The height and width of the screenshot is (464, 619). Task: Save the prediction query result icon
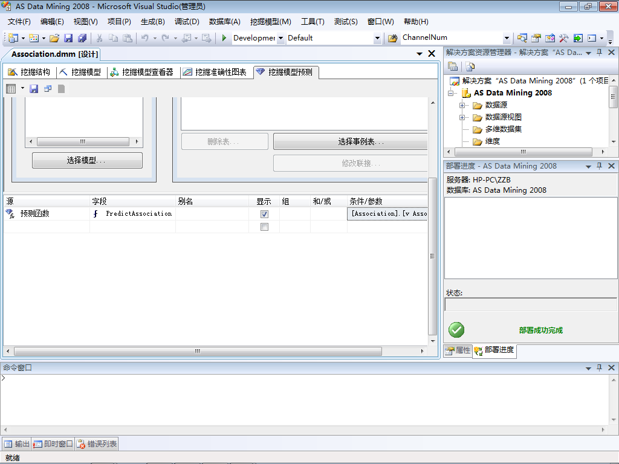(34, 89)
